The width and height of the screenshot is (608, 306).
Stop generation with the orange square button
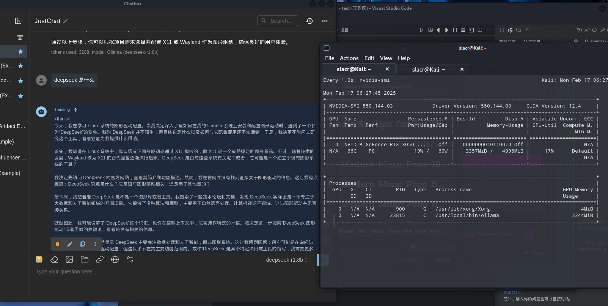[x=57, y=244]
